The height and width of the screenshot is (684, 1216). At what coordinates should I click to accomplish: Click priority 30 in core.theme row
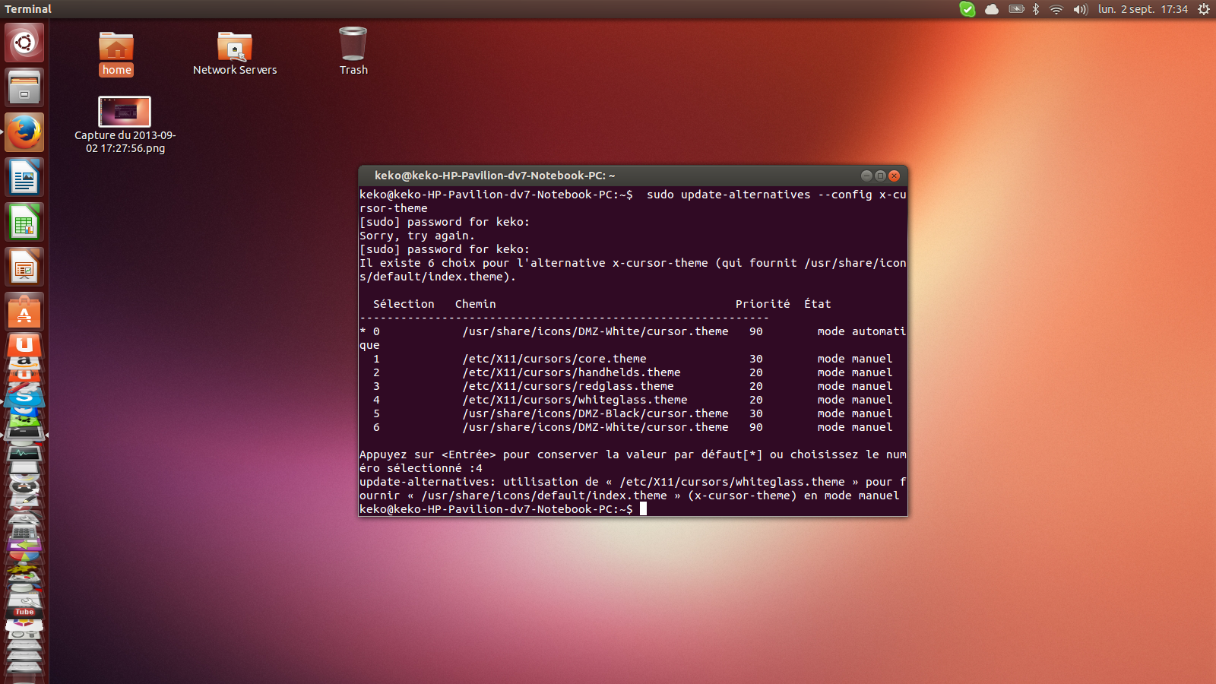click(756, 359)
